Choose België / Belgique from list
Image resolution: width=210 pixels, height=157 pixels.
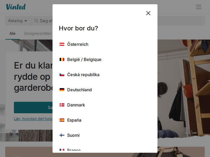pos(105,59)
